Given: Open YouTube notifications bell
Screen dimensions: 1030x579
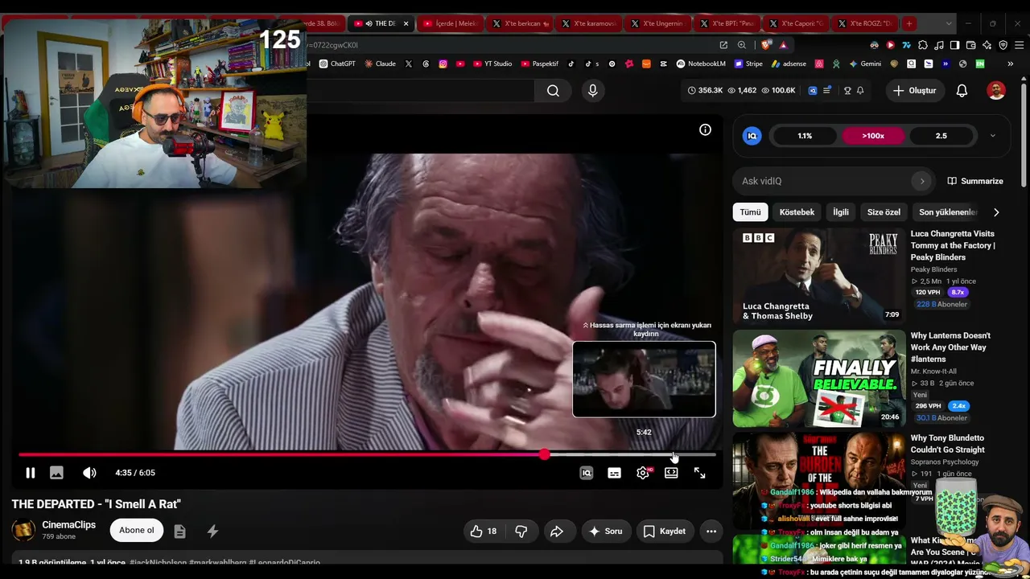Looking at the screenshot, I should tap(962, 91).
